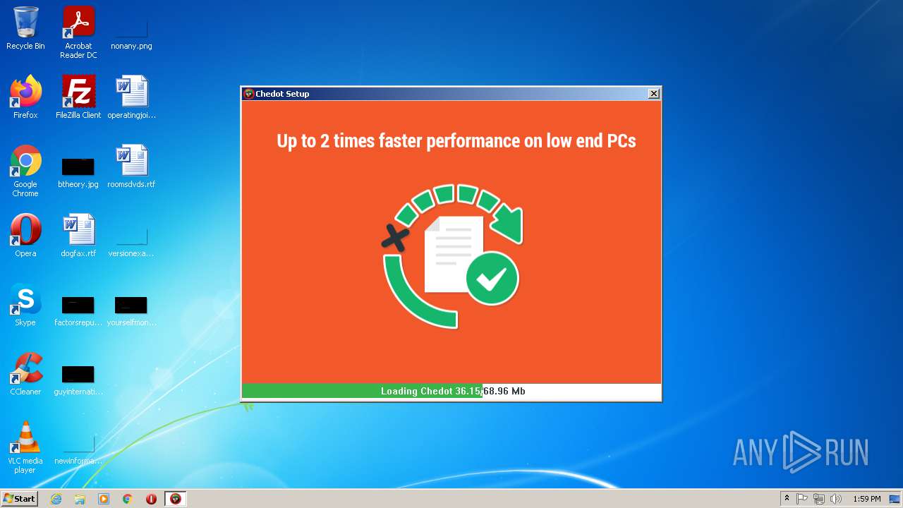The height and width of the screenshot is (508, 903).
Task: Open Internet Explorer from taskbar
Action: coord(56,499)
